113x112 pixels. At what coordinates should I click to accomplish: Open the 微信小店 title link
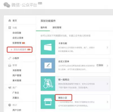63,98
